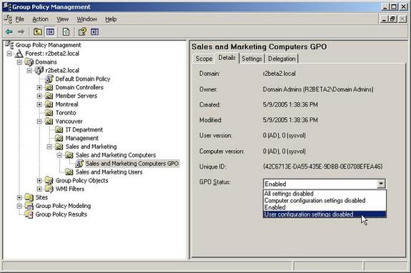Open the Window menu

click(x=86, y=19)
